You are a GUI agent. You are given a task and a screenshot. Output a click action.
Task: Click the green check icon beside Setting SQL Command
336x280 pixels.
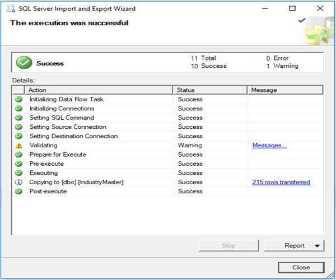point(18,118)
